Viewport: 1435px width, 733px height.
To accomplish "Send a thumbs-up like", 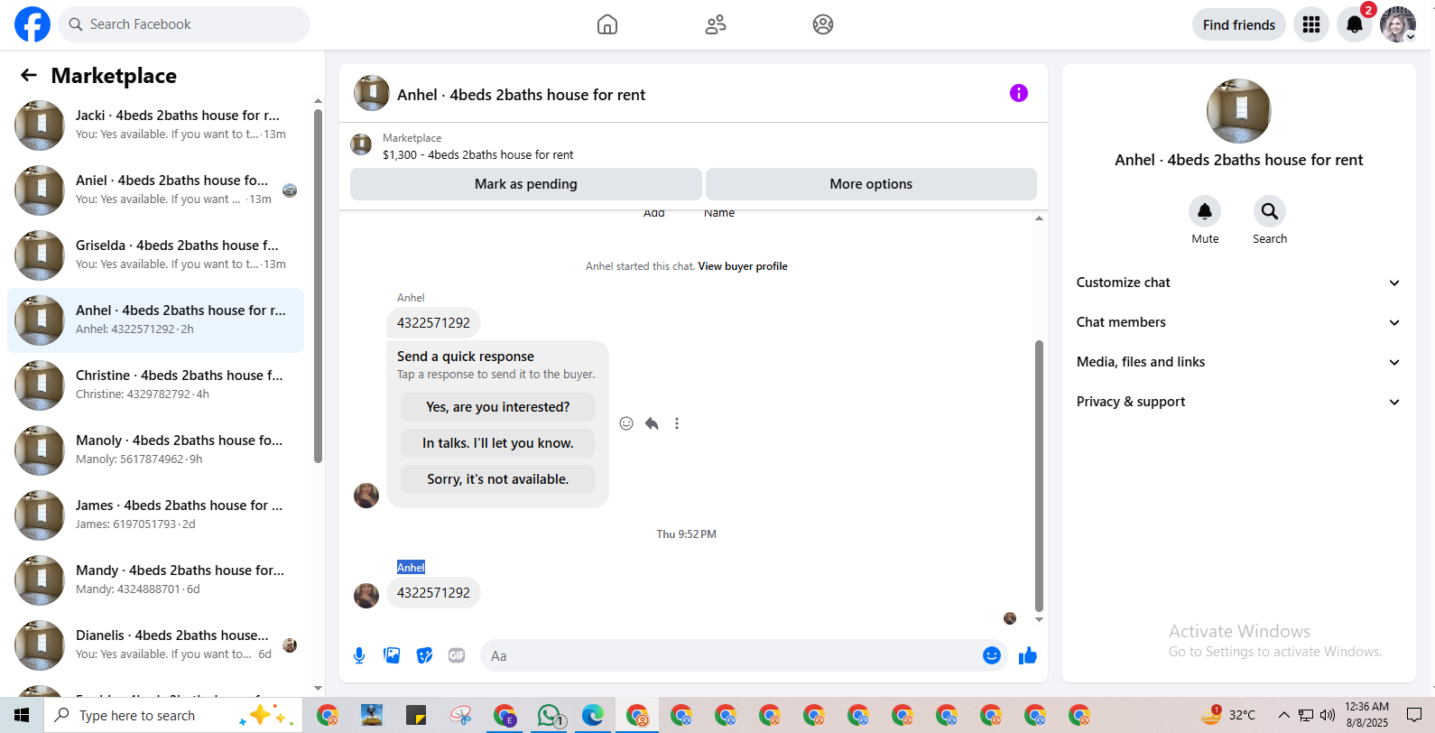I will coord(1028,655).
